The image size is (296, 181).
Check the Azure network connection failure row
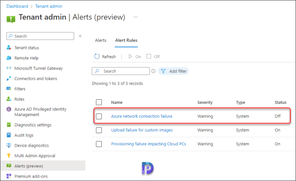99,116
